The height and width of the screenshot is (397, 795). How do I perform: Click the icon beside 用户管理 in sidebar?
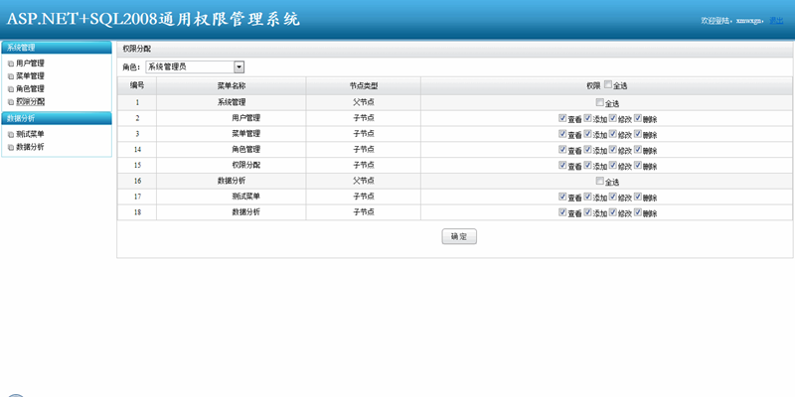[x=11, y=64]
